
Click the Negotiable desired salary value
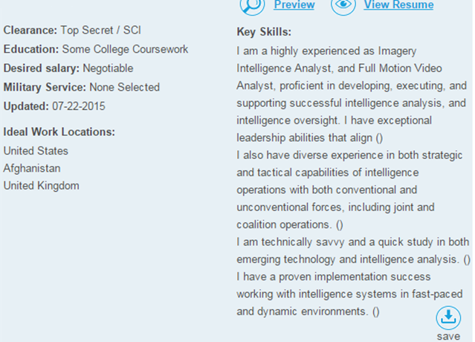tap(108, 68)
